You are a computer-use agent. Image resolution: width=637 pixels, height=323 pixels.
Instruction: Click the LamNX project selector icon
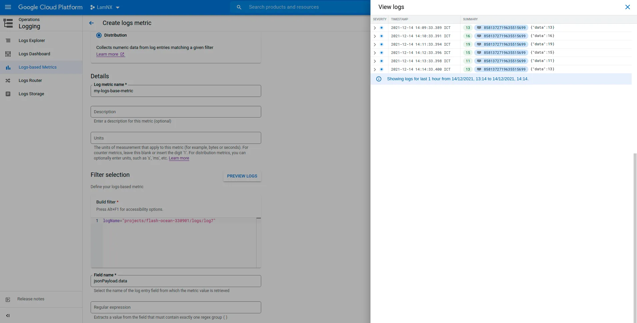pos(92,7)
